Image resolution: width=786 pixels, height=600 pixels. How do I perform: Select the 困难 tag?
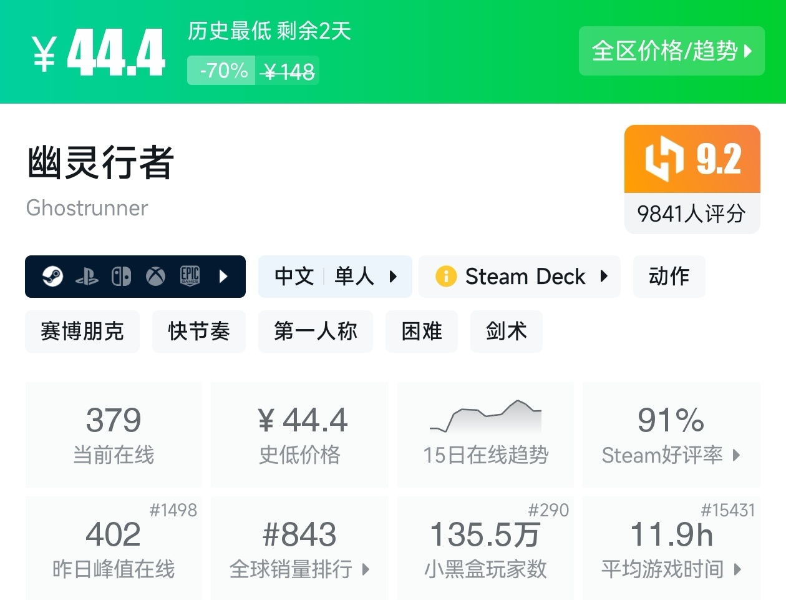pyautogui.click(x=422, y=331)
